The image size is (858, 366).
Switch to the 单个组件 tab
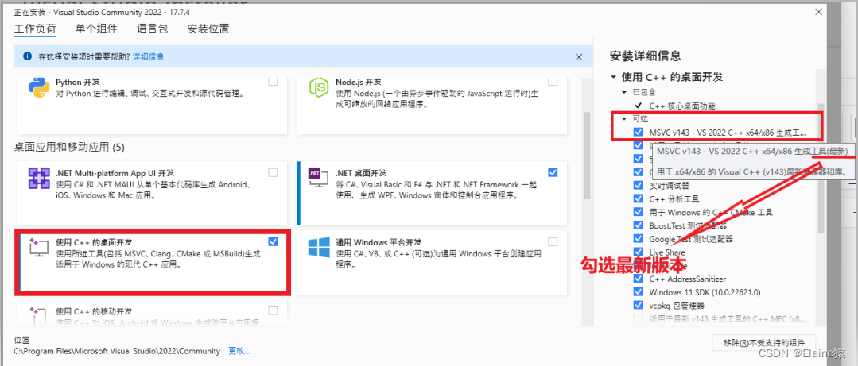[96, 29]
